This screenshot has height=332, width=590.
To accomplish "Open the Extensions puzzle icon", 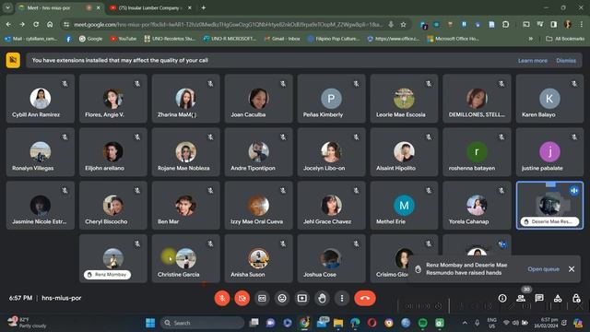I will pos(506,25).
